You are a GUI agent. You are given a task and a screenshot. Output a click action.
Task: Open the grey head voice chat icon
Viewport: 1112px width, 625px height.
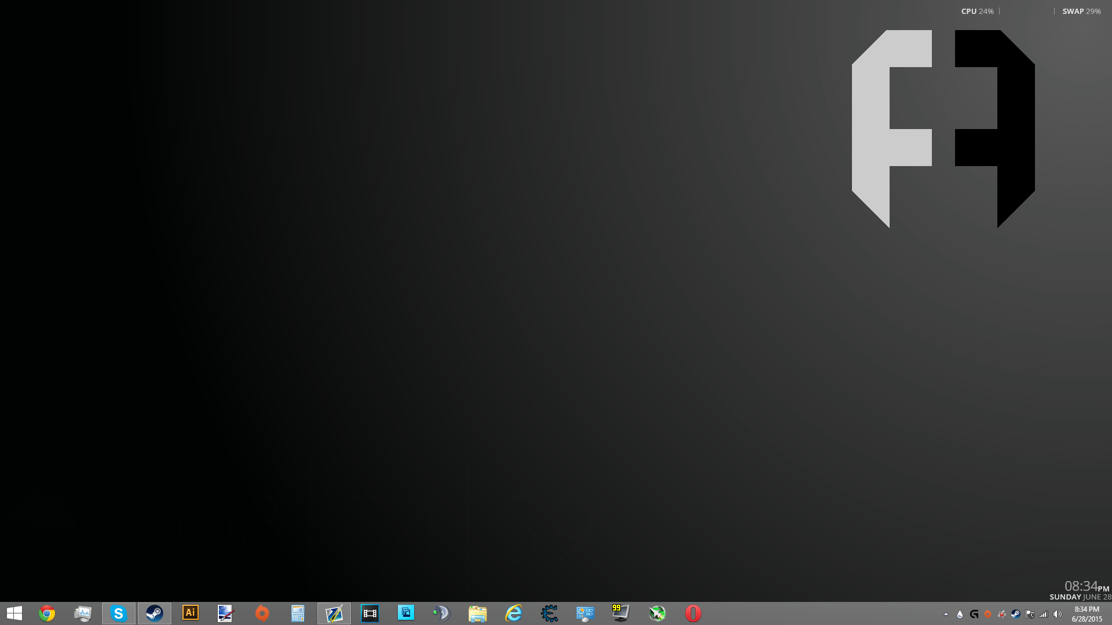441,613
